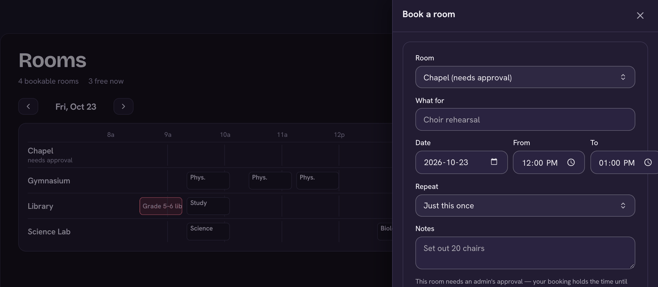Go to the previous day

tap(28, 106)
